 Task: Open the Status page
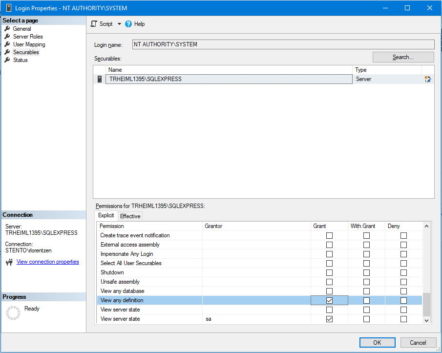point(20,60)
